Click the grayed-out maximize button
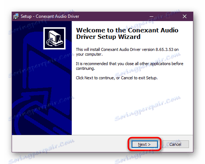The image size is (205, 164). [x=168, y=16]
